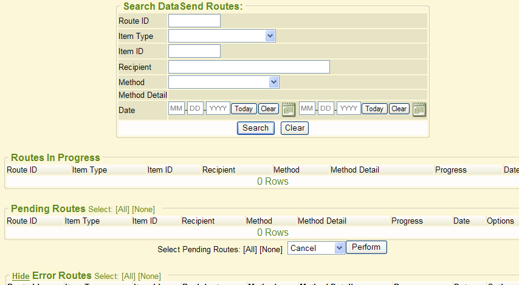Focus the Route ID input field

(194, 21)
